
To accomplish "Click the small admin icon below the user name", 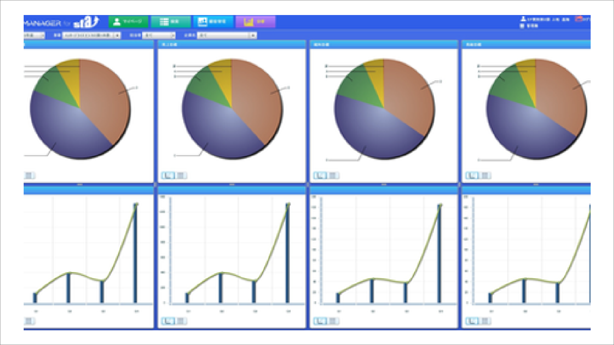I will [x=522, y=26].
